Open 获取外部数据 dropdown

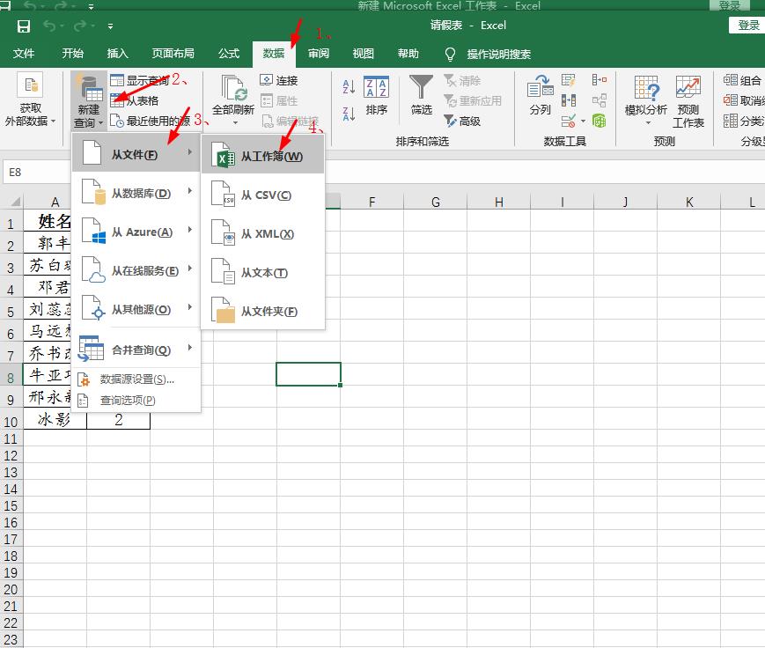pos(30,101)
